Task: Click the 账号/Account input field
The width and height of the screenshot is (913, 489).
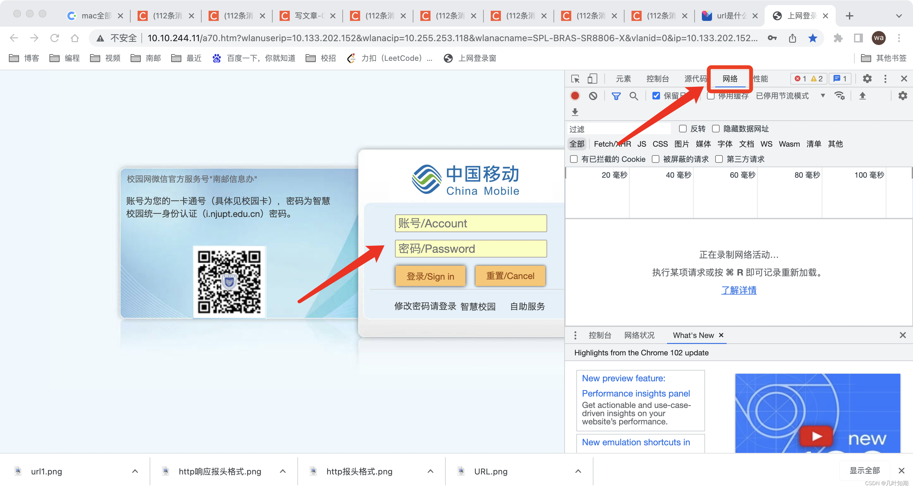Action: tap(471, 223)
